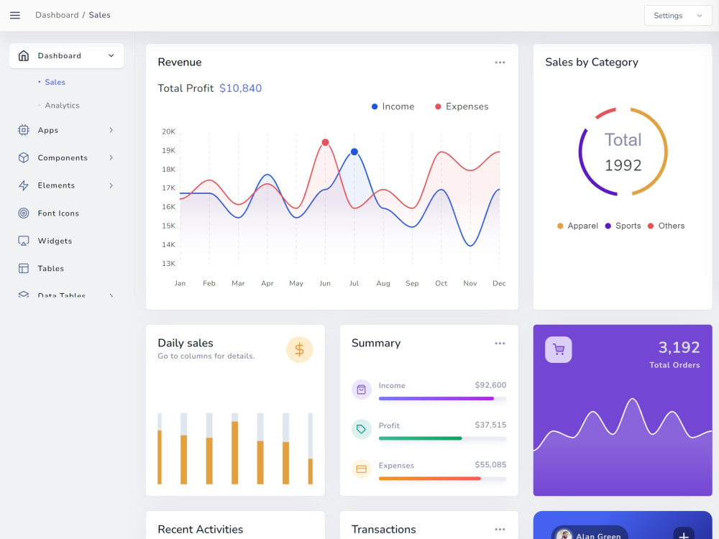Screen dimensions: 719x539
Task: Click the Profit progress bar in Summary
Action: (x=442, y=438)
